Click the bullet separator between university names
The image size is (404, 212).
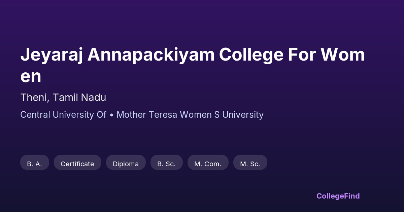(x=111, y=115)
